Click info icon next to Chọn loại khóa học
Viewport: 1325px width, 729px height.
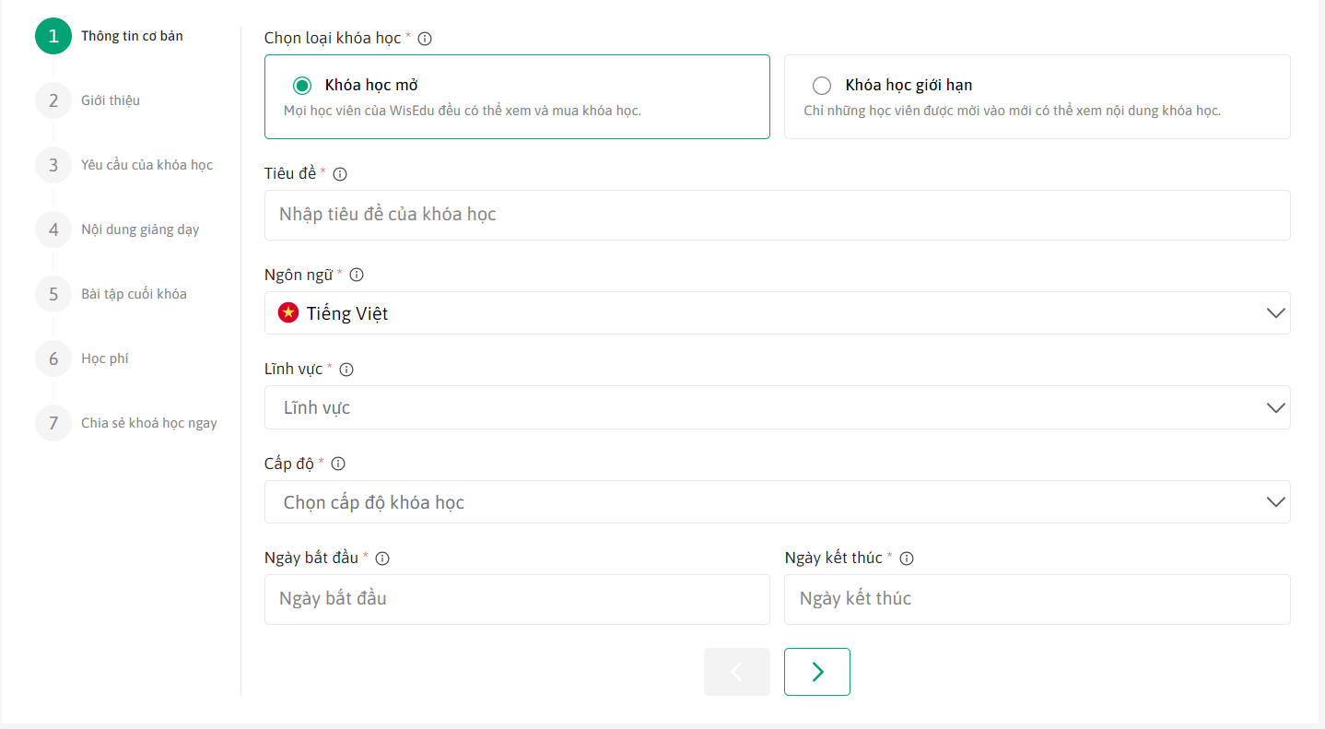[425, 39]
